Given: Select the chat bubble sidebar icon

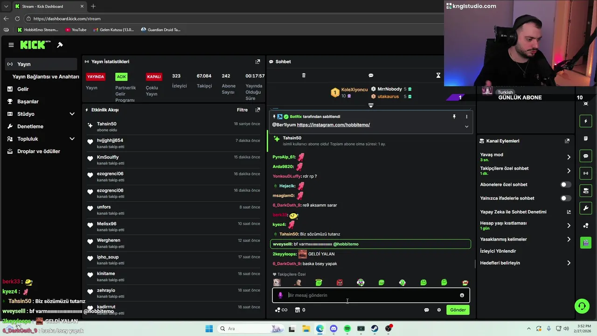Looking at the screenshot, I should (x=586, y=156).
